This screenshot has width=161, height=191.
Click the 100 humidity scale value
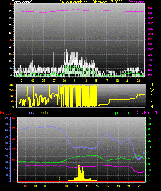point(6,118)
